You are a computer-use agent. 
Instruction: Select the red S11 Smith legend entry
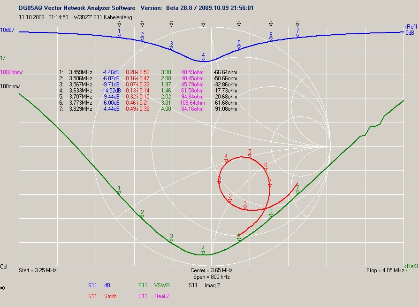coord(102,296)
